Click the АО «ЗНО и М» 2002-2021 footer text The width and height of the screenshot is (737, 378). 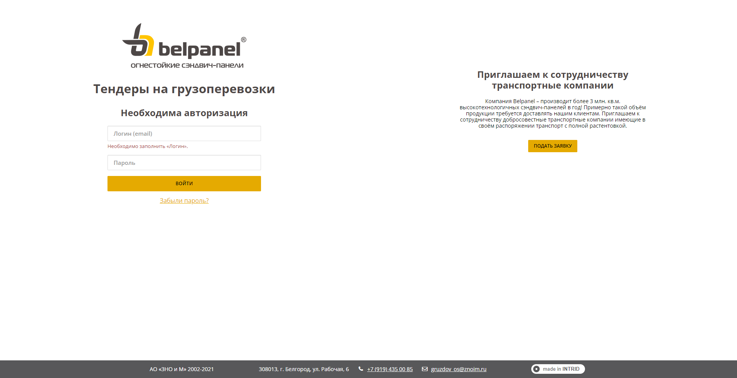[x=182, y=369]
